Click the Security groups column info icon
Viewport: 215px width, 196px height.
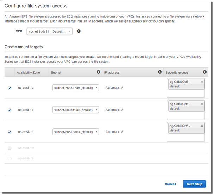(x=204, y=72)
